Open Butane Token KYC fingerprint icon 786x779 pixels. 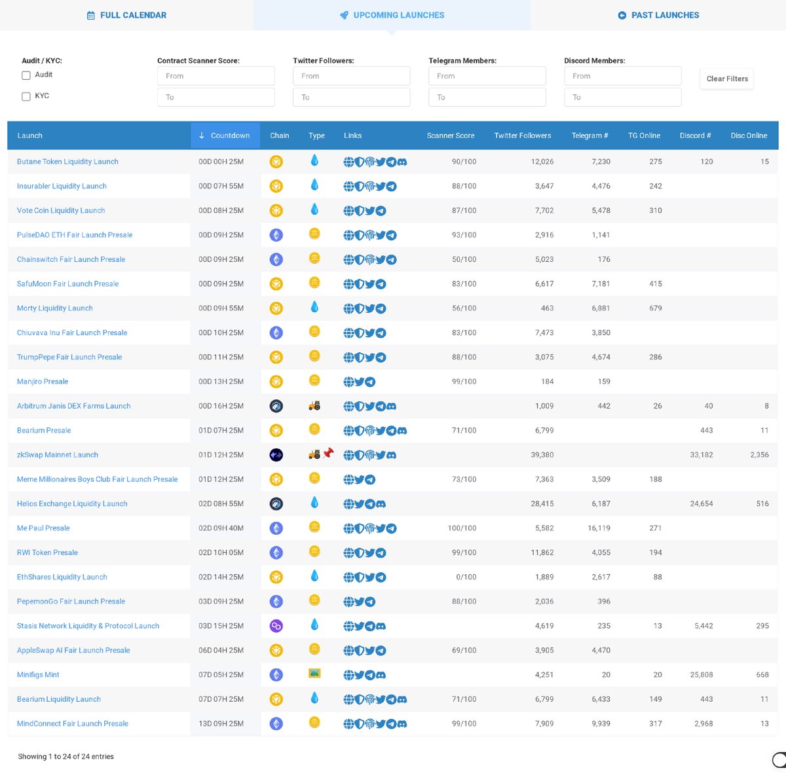[369, 162]
